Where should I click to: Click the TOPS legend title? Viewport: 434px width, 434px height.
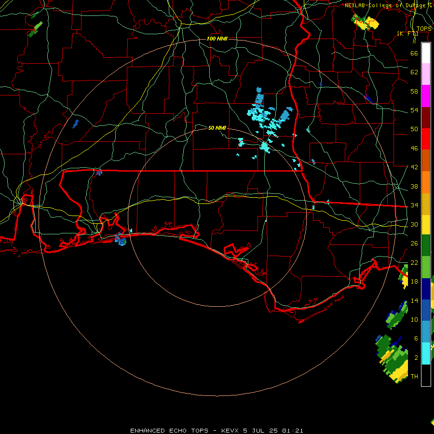(x=424, y=29)
